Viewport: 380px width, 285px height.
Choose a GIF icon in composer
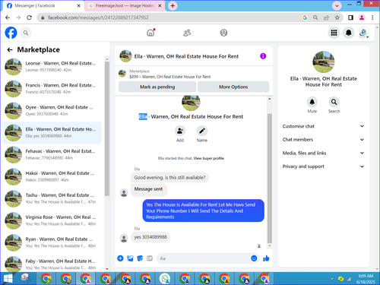150,258
